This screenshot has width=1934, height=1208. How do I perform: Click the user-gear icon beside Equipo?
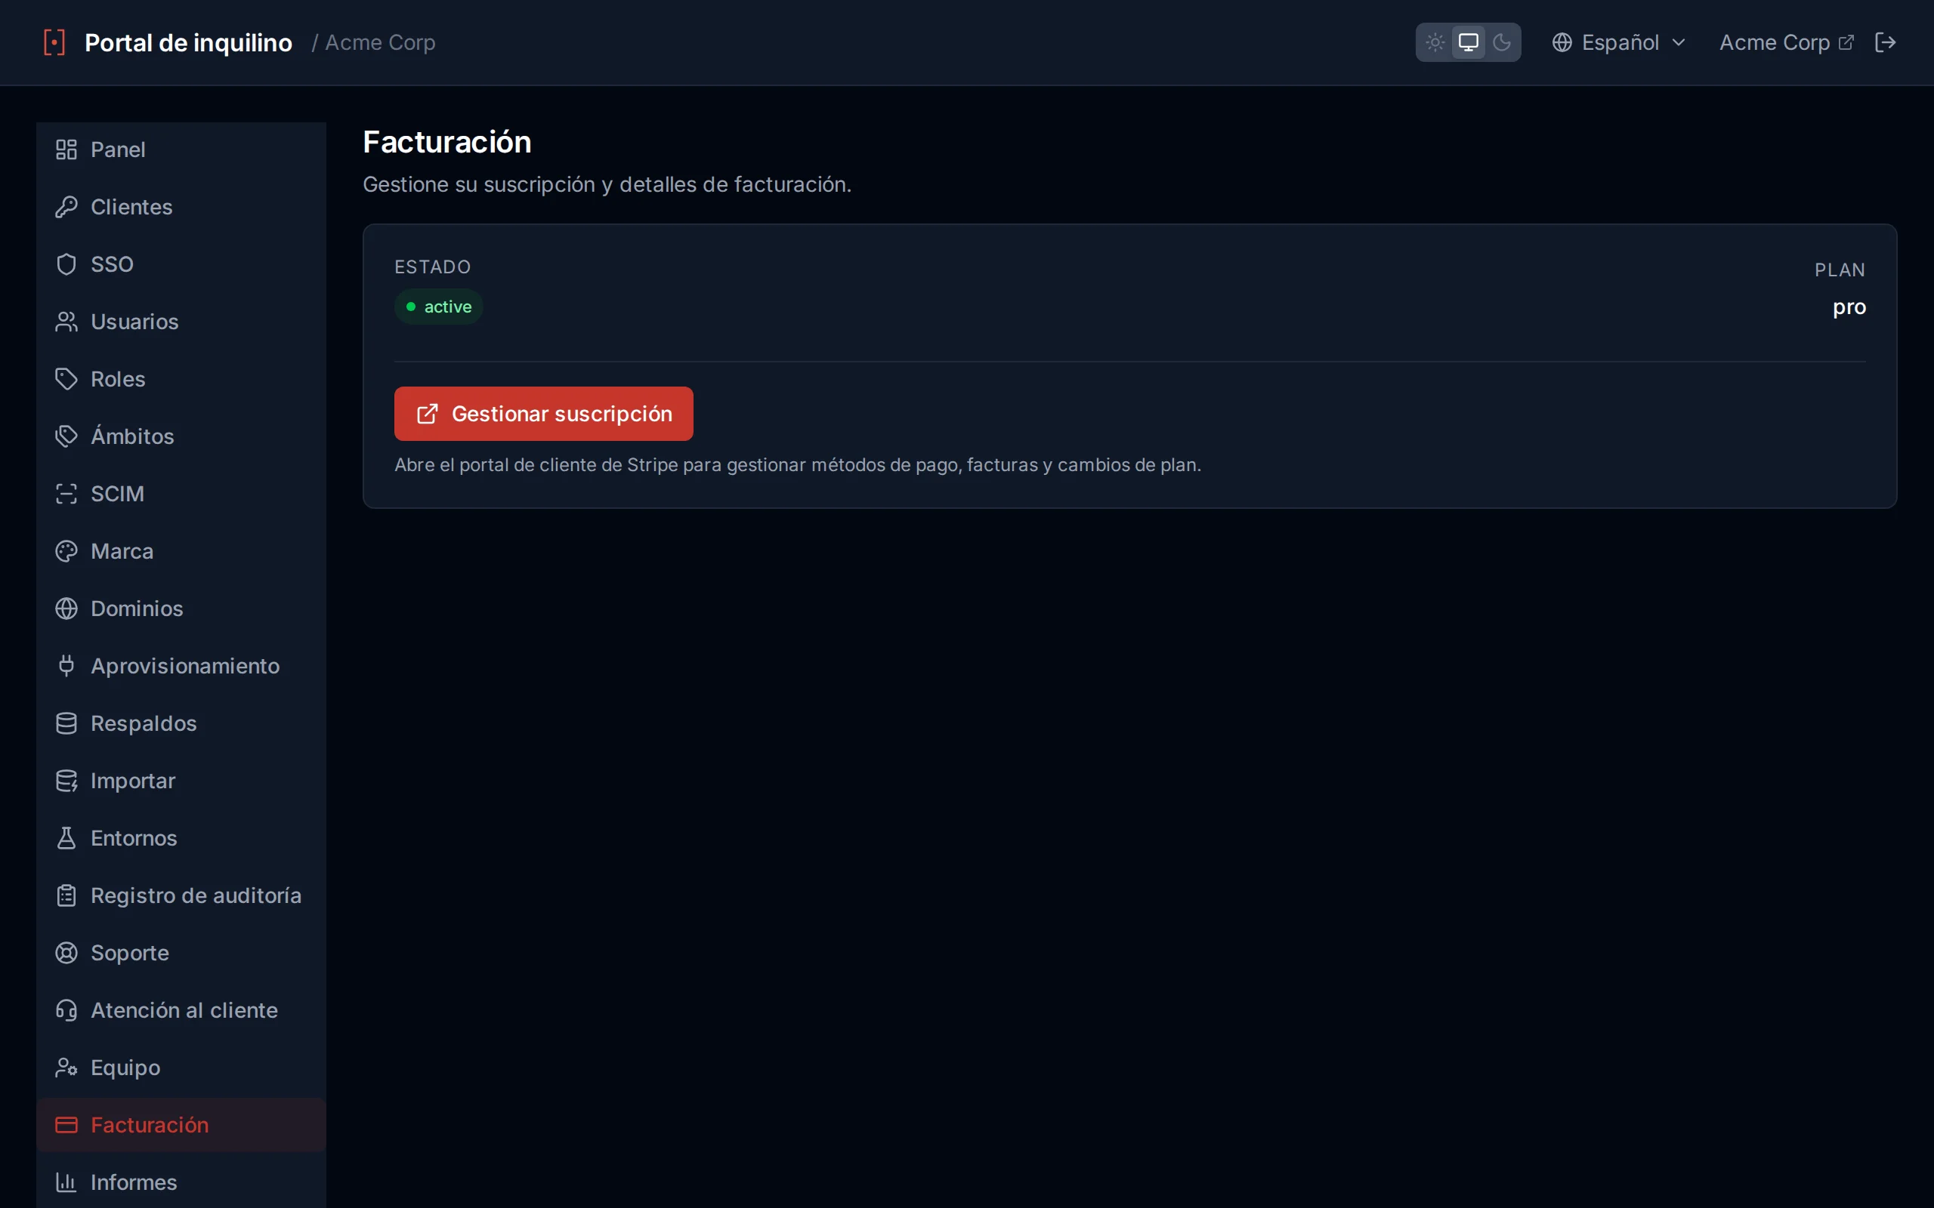[66, 1068]
